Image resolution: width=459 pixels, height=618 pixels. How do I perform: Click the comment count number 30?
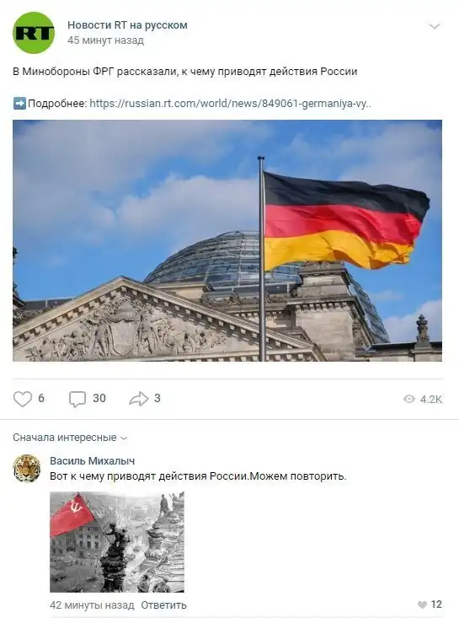99,398
